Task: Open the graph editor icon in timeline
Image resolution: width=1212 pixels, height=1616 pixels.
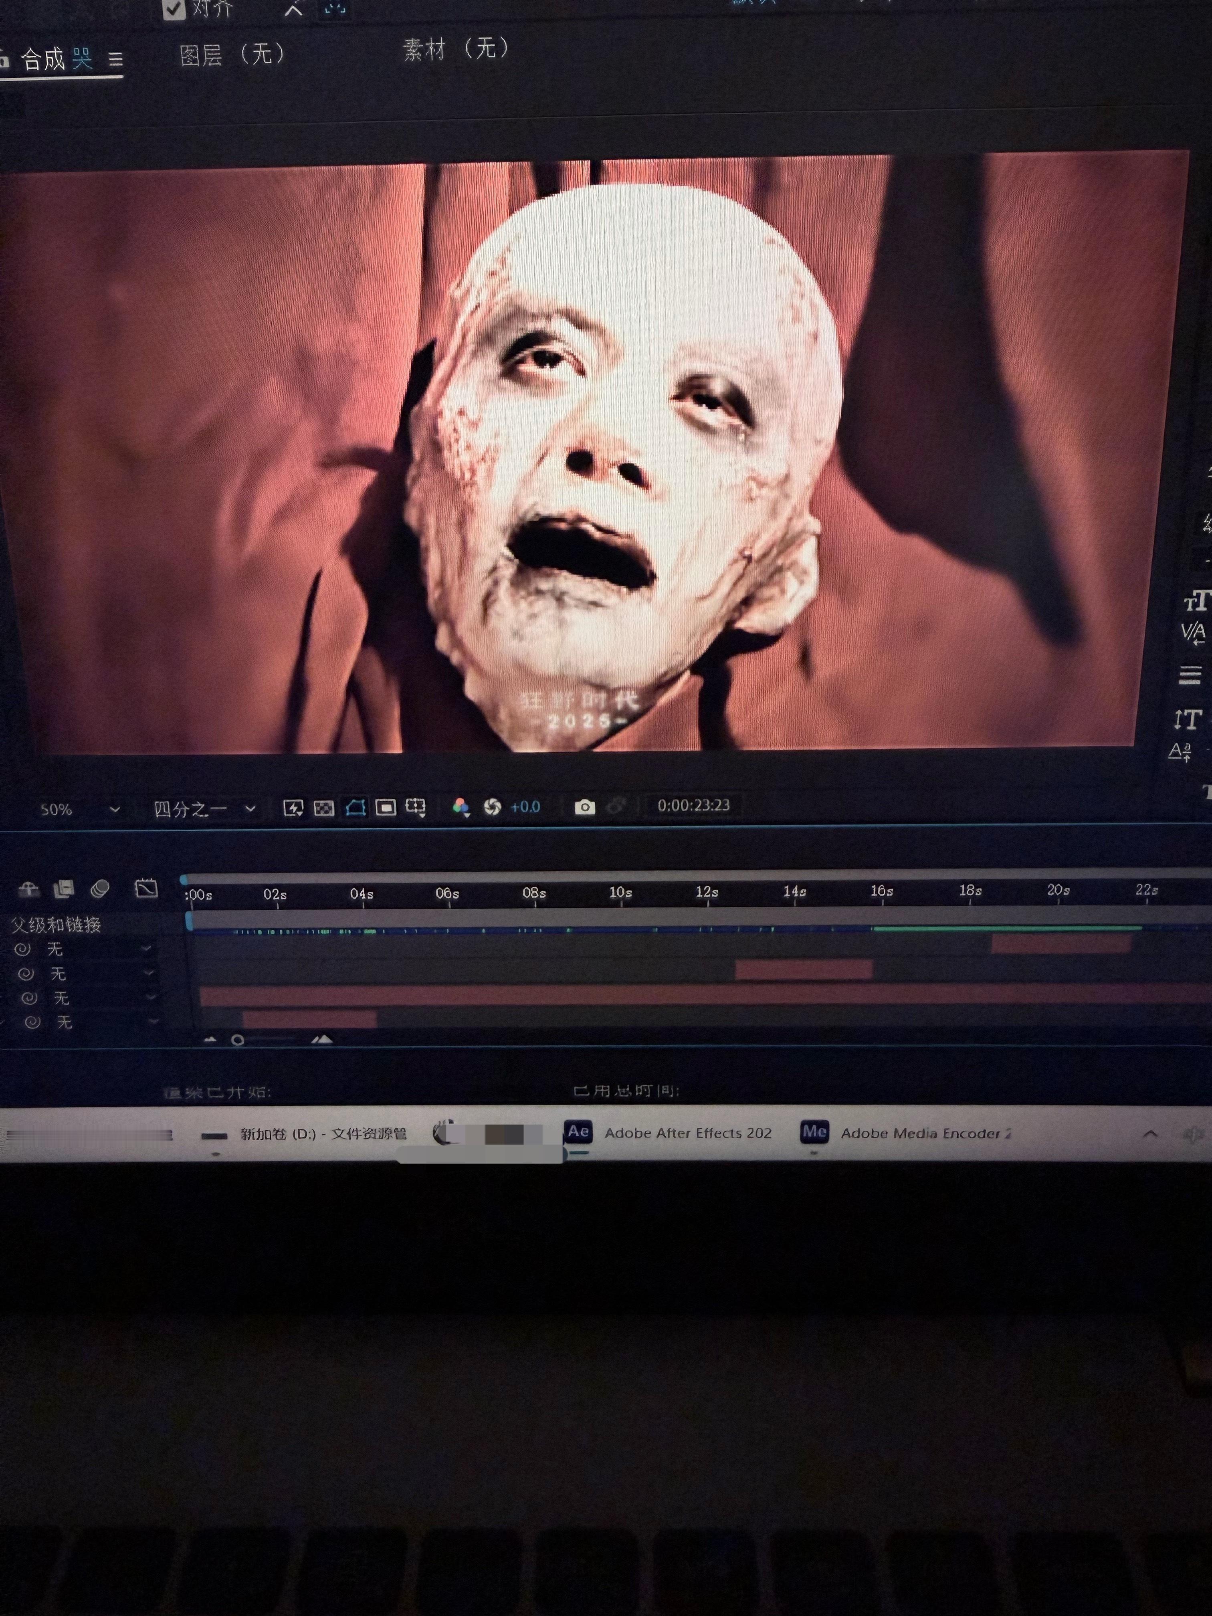Action: (x=146, y=889)
